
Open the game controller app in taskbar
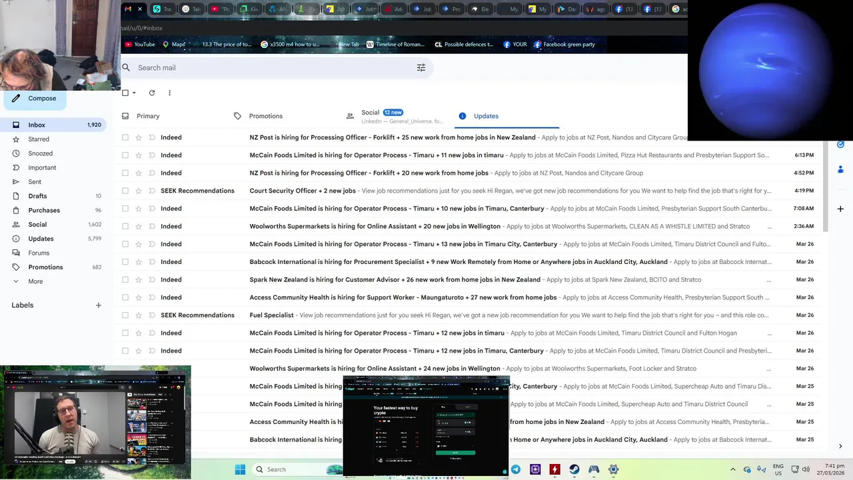[x=594, y=469]
